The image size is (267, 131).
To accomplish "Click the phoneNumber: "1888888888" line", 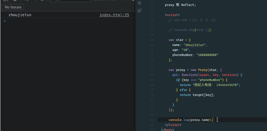I will tap(195, 55).
